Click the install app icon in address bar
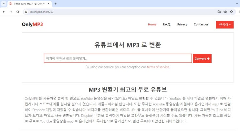 219,12
